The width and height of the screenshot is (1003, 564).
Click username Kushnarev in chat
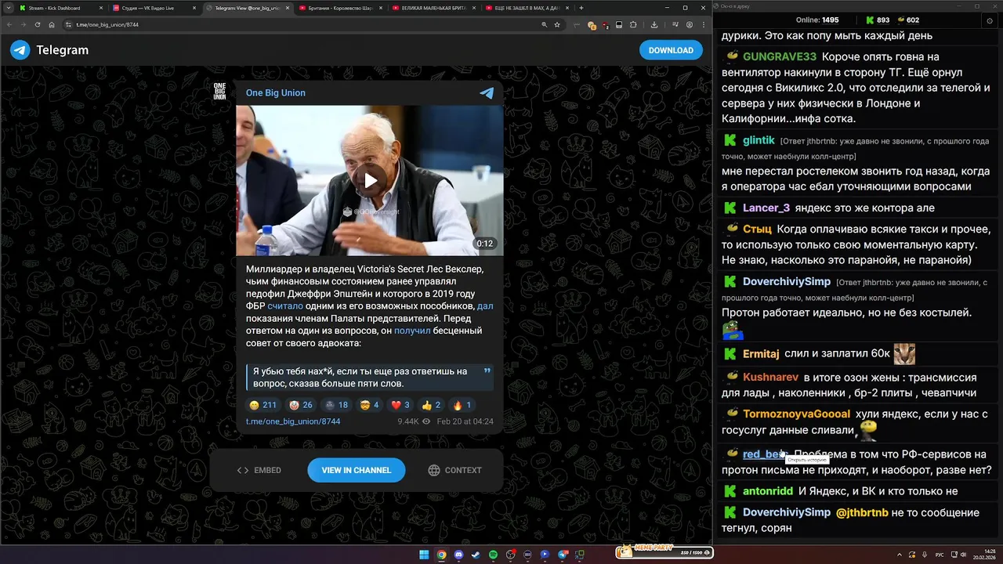(770, 377)
